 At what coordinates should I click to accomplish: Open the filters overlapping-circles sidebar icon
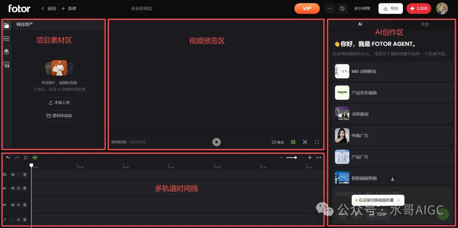tap(6, 52)
